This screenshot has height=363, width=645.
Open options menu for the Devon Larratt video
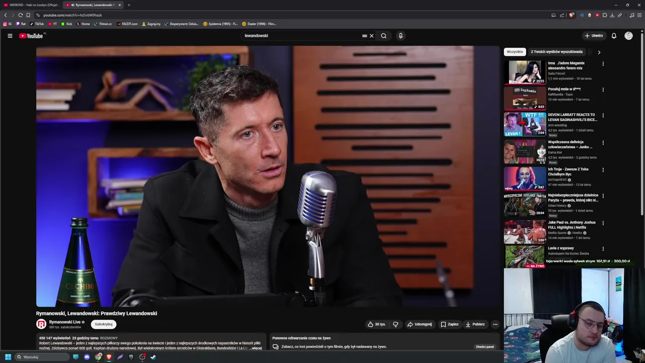[x=603, y=115]
